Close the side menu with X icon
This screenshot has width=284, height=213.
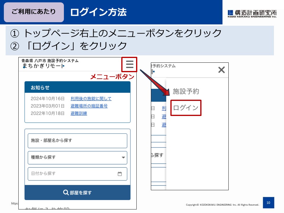221,70
